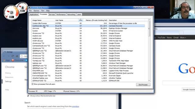Viewport: 195px width, 109px height.
Task: Open History in Chrome settings sidebar
Action: [8, 73]
